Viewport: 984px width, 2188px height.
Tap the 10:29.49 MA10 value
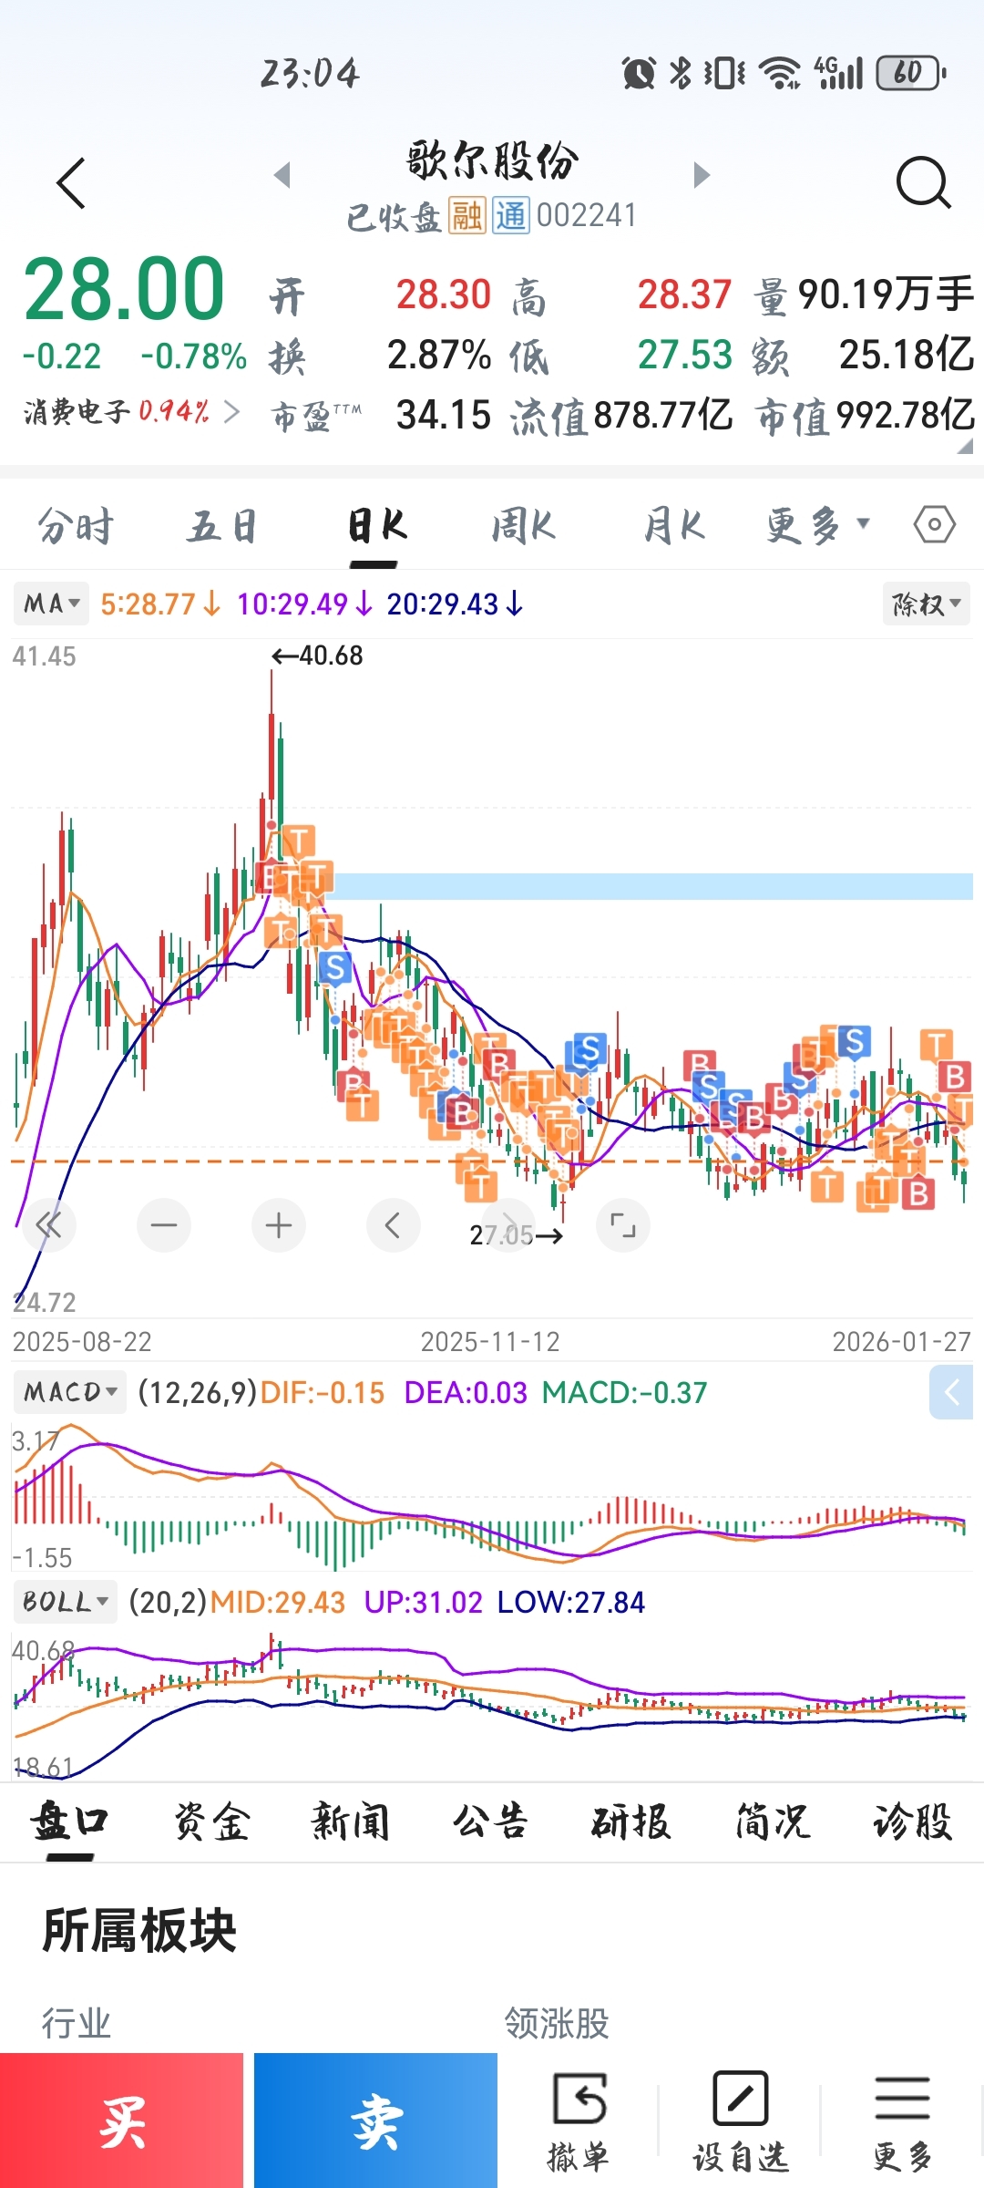pyautogui.click(x=304, y=604)
